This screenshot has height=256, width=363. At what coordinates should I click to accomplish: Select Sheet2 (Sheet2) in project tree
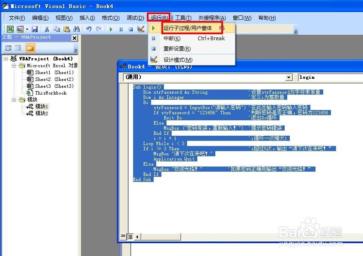click(x=54, y=79)
